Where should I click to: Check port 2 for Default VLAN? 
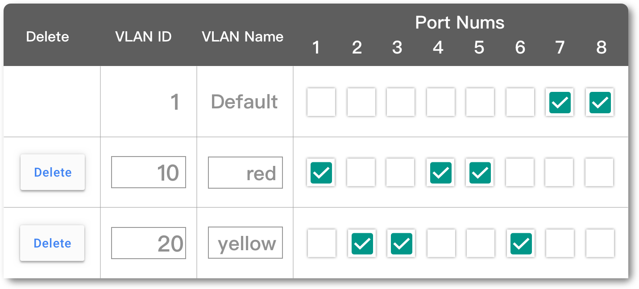point(361,102)
